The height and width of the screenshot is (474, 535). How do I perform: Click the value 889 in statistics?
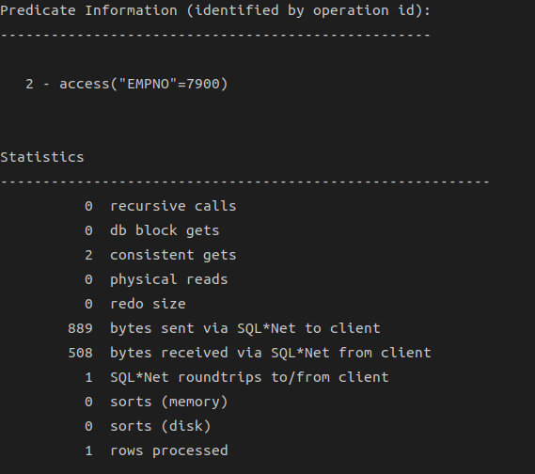click(x=80, y=328)
